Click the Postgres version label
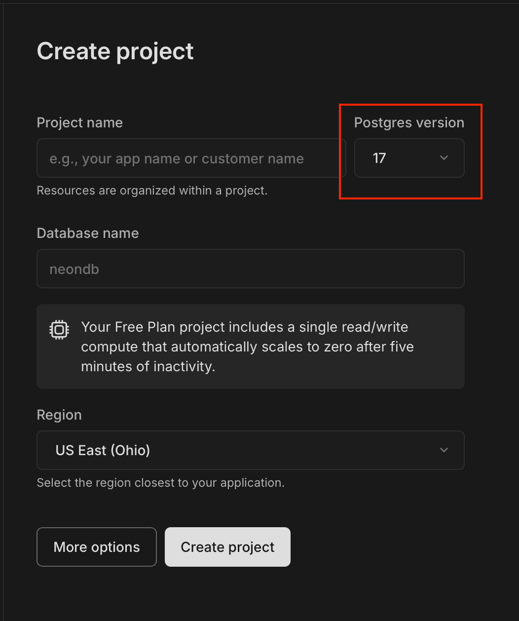 (x=409, y=123)
